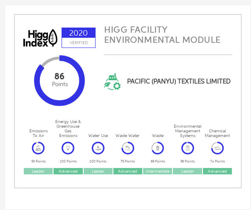This screenshot has height=210, width=251.
Task: Click the green factory sustainability icon
Action: 113,81
